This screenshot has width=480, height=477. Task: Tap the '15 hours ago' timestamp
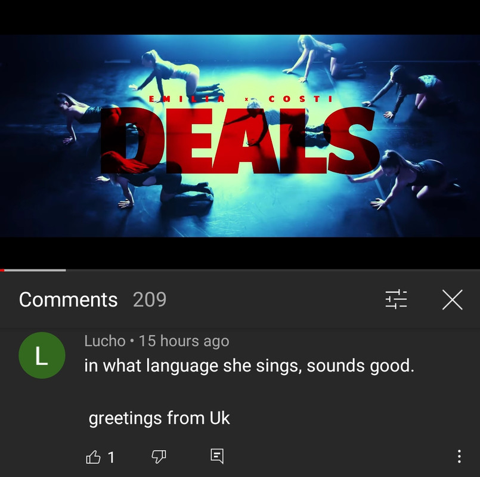tap(184, 341)
